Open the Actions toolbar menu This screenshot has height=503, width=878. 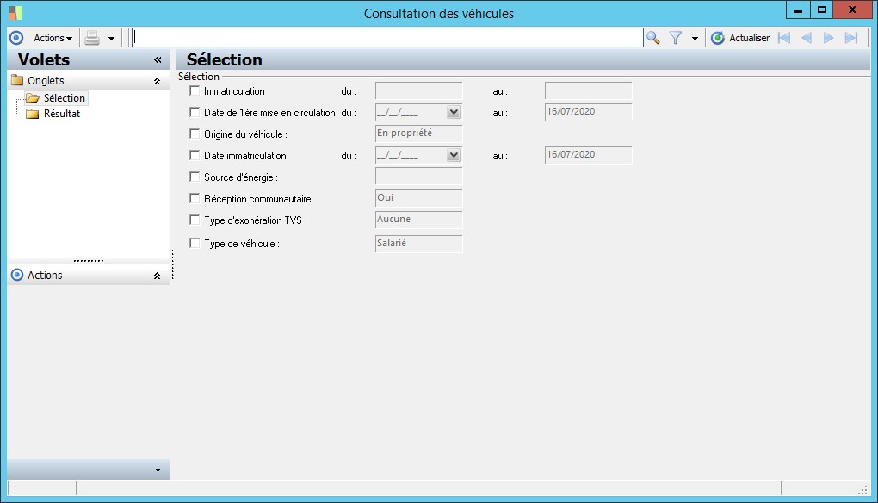[x=53, y=38]
